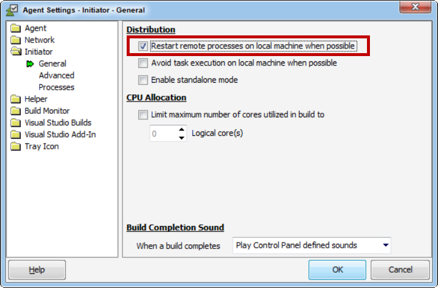Open the build completion sound dropdown
Image resolution: width=438 pixels, height=288 pixels.
(385, 245)
